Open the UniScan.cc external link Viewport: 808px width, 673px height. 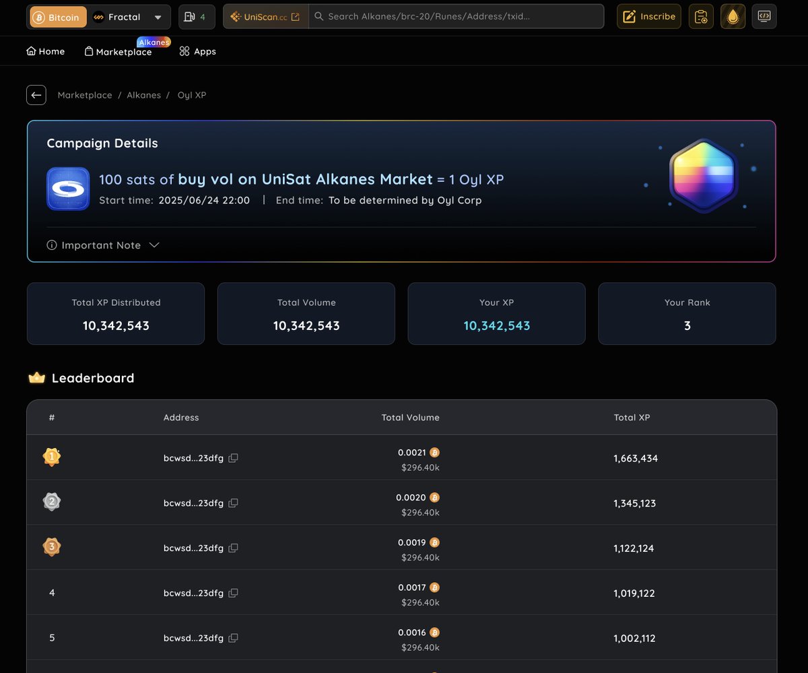click(x=265, y=17)
